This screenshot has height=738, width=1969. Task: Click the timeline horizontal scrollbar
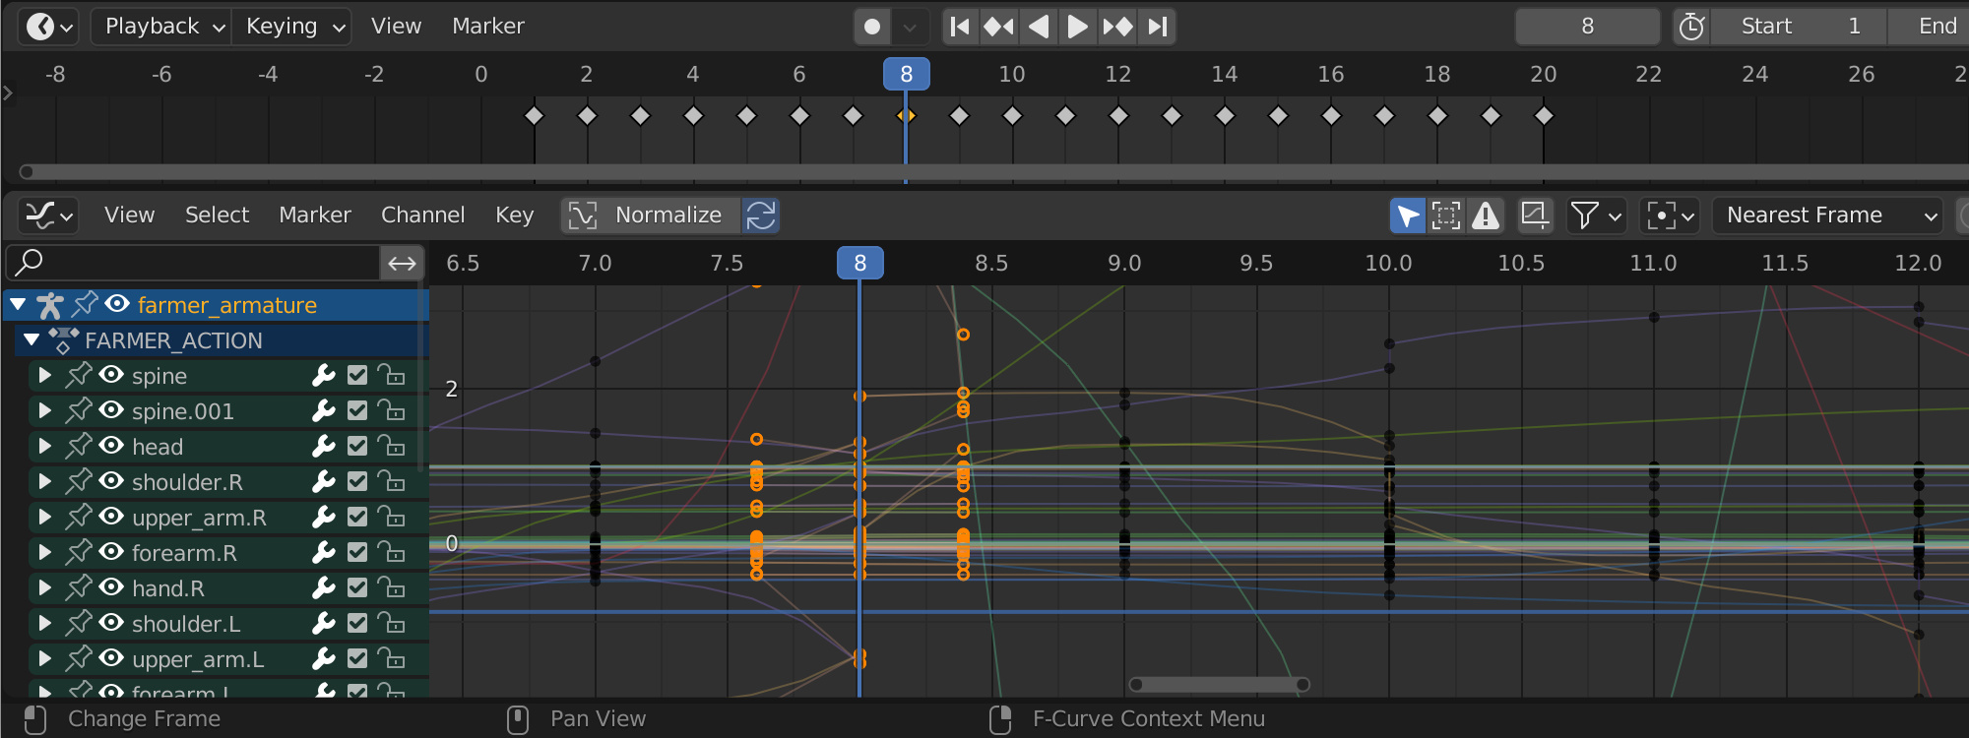(994, 172)
